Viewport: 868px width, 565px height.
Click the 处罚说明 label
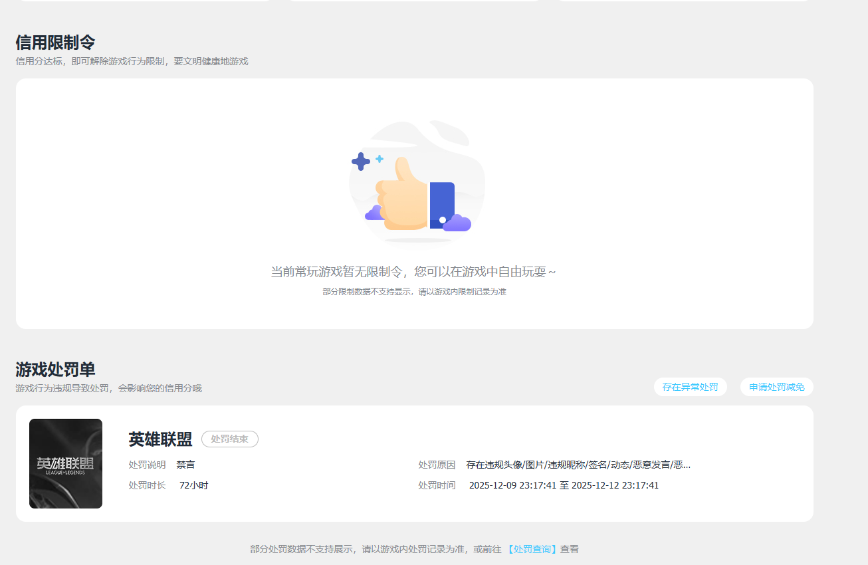[x=147, y=465]
